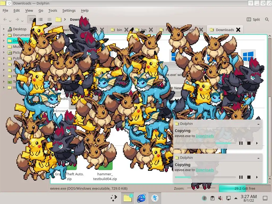Select Desktop in the folders panel
This screenshot has width=272, height=204.
pyautogui.click(x=20, y=29)
